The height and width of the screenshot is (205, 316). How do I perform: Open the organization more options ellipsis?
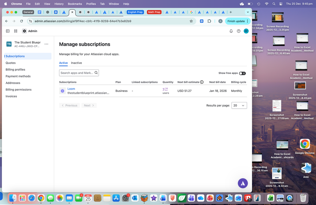pos(46,44)
